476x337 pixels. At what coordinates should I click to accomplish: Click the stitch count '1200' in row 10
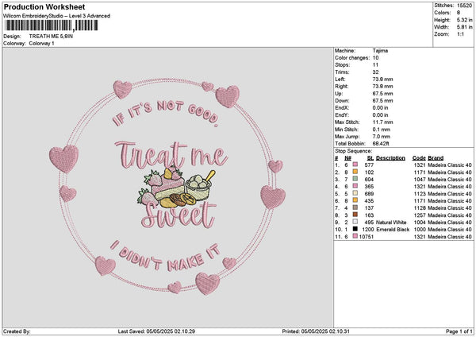point(368,230)
